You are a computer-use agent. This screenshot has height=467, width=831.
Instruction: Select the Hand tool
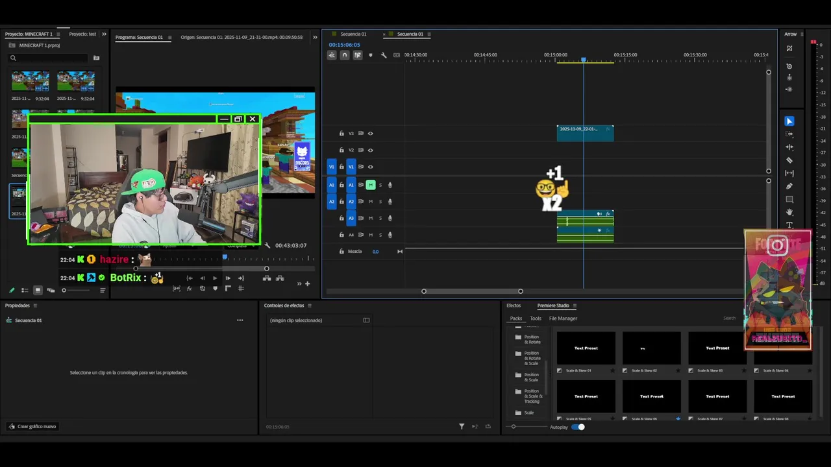point(789,212)
